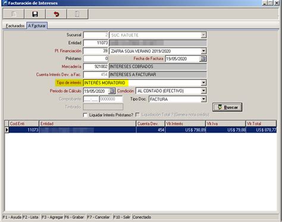Click the Cuenta Interés Dev. field 454
Viewport: 282px width, 222px height.
(96, 75)
